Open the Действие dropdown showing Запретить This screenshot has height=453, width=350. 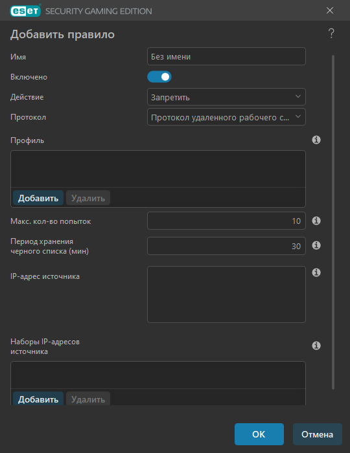pos(226,97)
